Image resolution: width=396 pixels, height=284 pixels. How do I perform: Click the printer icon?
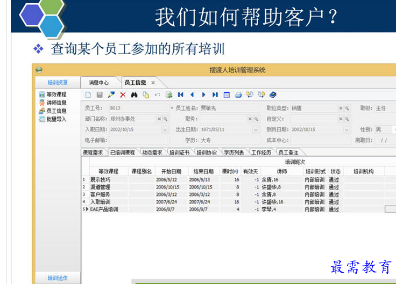pos(238,94)
